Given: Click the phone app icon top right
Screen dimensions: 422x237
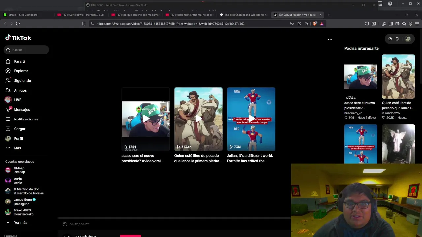Looking at the screenshot, I should pyautogui.click(x=397, y=39).
